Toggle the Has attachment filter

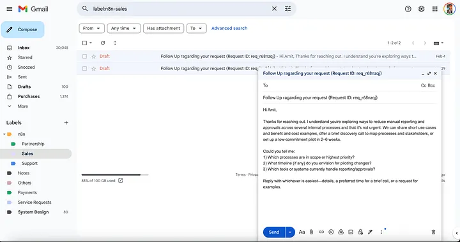pos(164,29)
